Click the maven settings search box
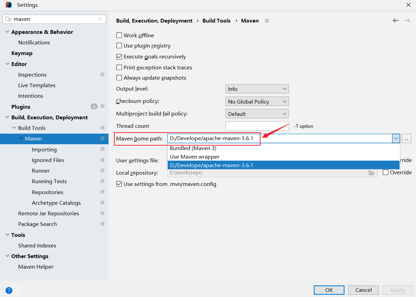 tap(55, 19)
